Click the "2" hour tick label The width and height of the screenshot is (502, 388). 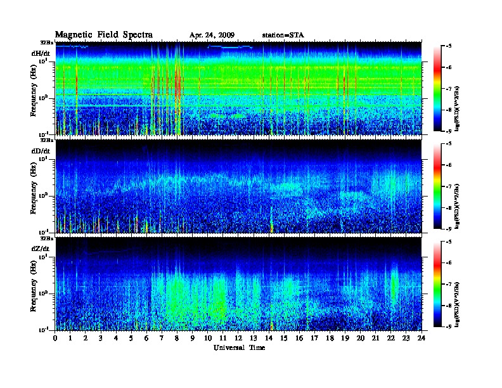86,339
